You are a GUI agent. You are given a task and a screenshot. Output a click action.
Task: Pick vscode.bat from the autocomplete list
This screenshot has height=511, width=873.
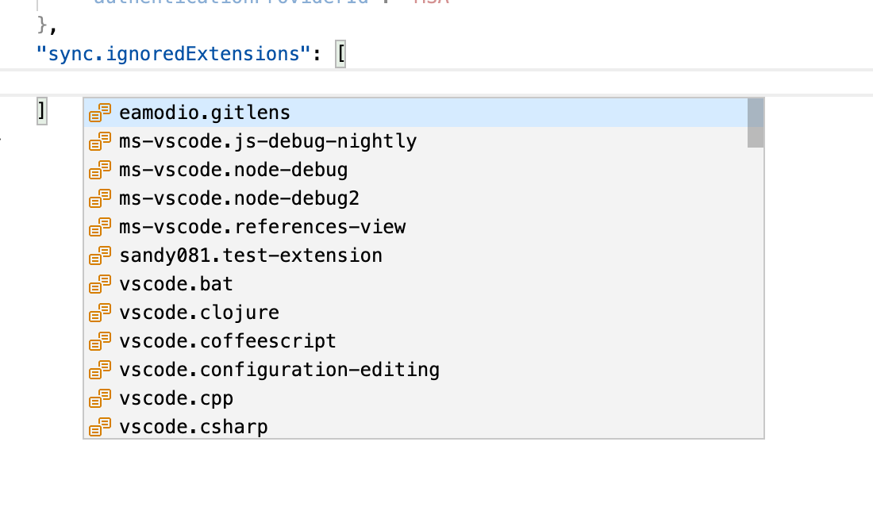click(176, 283)
